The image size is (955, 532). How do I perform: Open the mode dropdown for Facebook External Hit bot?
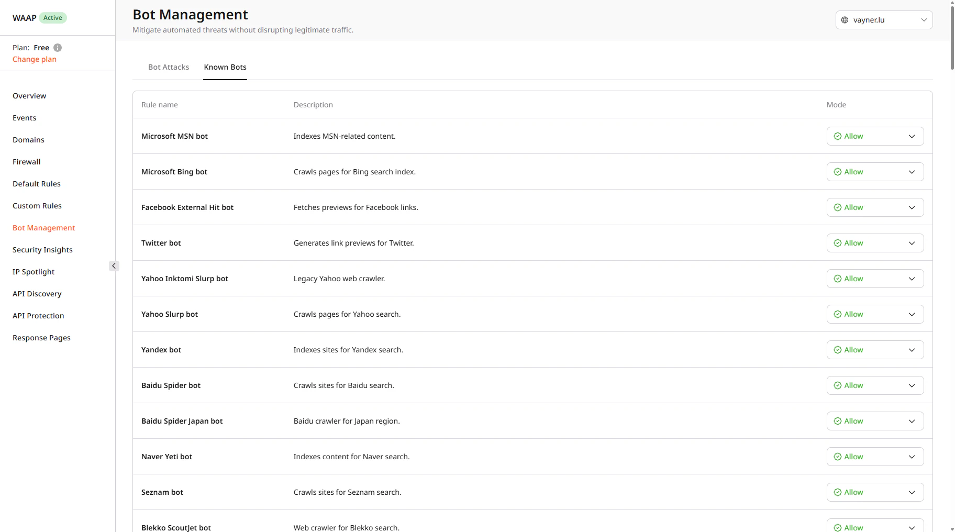pos(912,207)
